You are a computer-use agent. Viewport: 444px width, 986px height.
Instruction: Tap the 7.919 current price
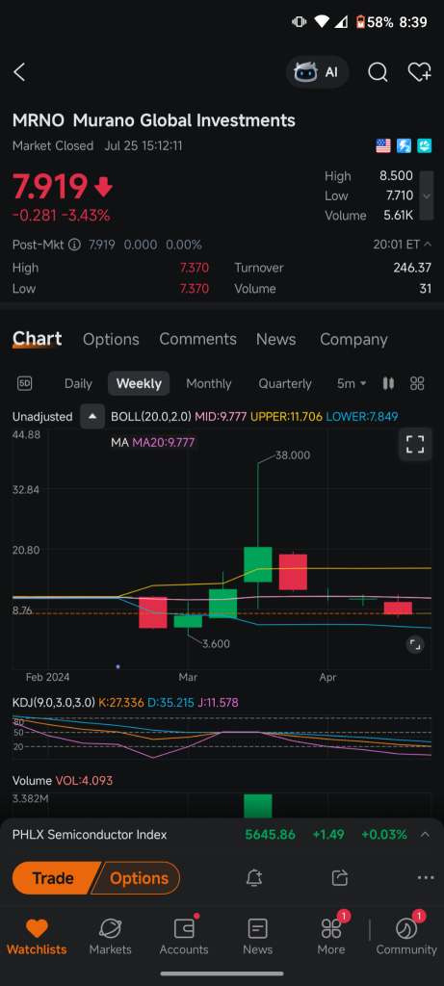click(50, 186)
